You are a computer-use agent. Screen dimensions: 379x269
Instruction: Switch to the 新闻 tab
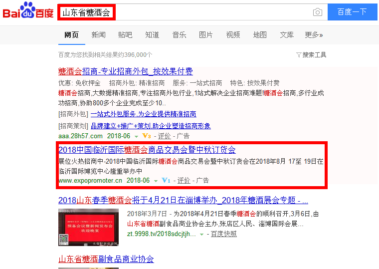click(98, 35)
